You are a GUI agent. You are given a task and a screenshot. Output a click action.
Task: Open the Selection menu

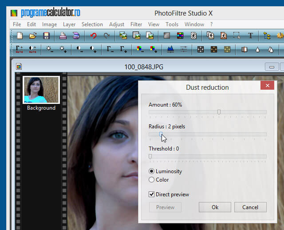(92, 24)
